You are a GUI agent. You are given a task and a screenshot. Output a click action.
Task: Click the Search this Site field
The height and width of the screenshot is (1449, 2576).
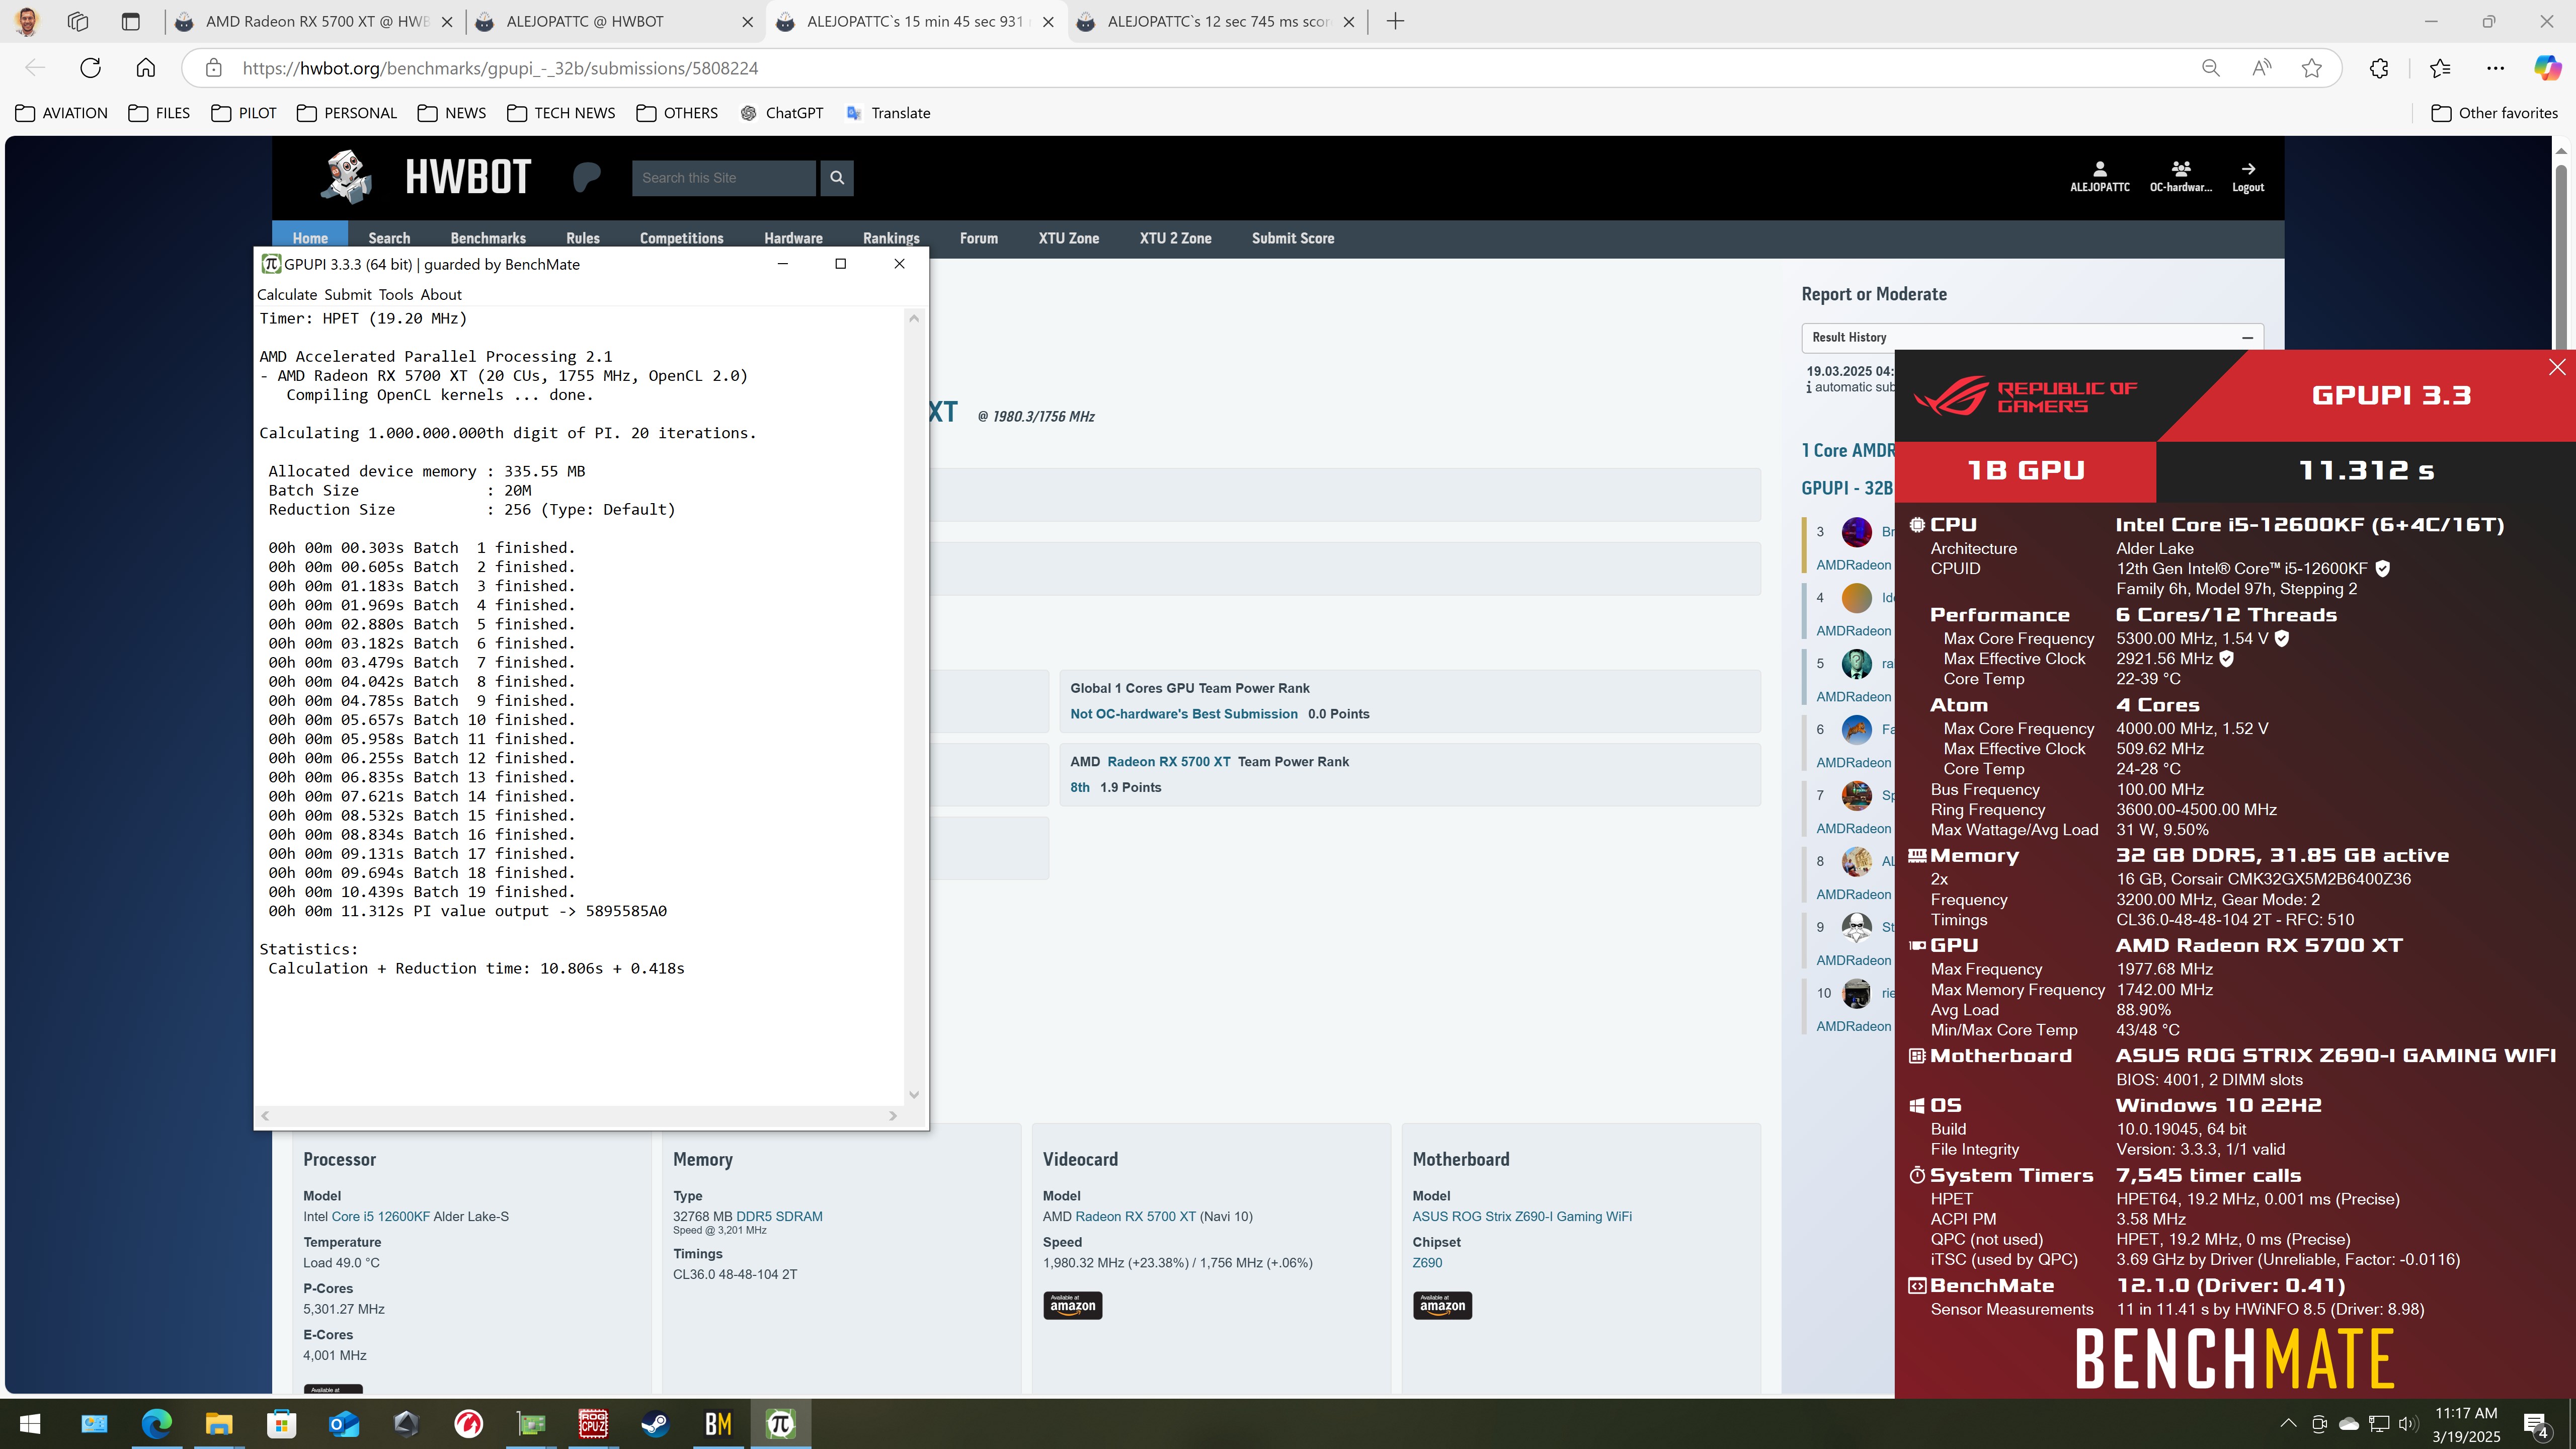point(723,178)
